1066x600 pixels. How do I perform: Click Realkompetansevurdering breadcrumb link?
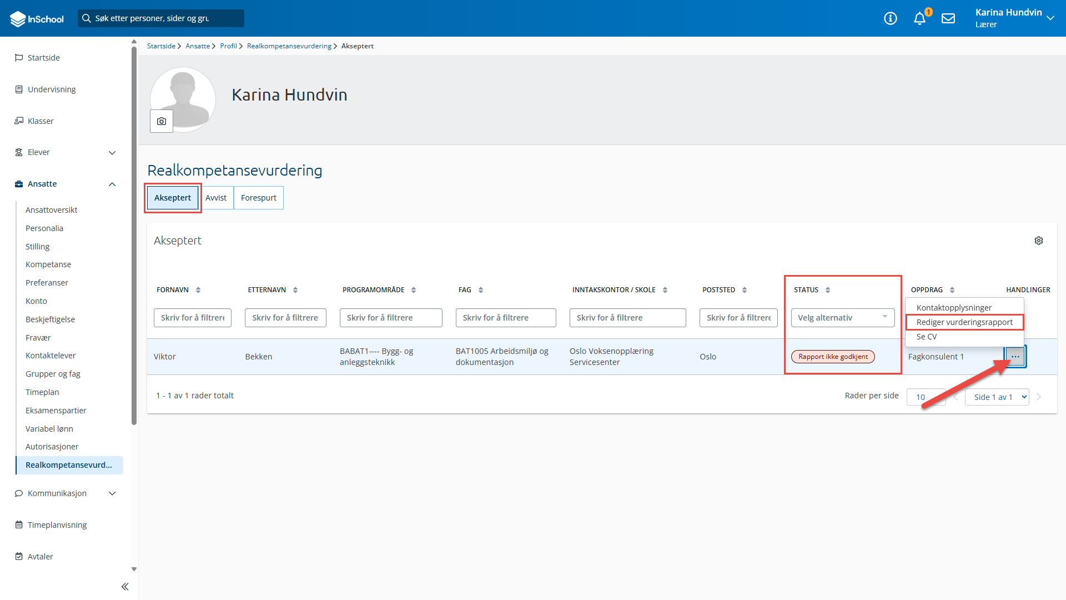[289, 46]
